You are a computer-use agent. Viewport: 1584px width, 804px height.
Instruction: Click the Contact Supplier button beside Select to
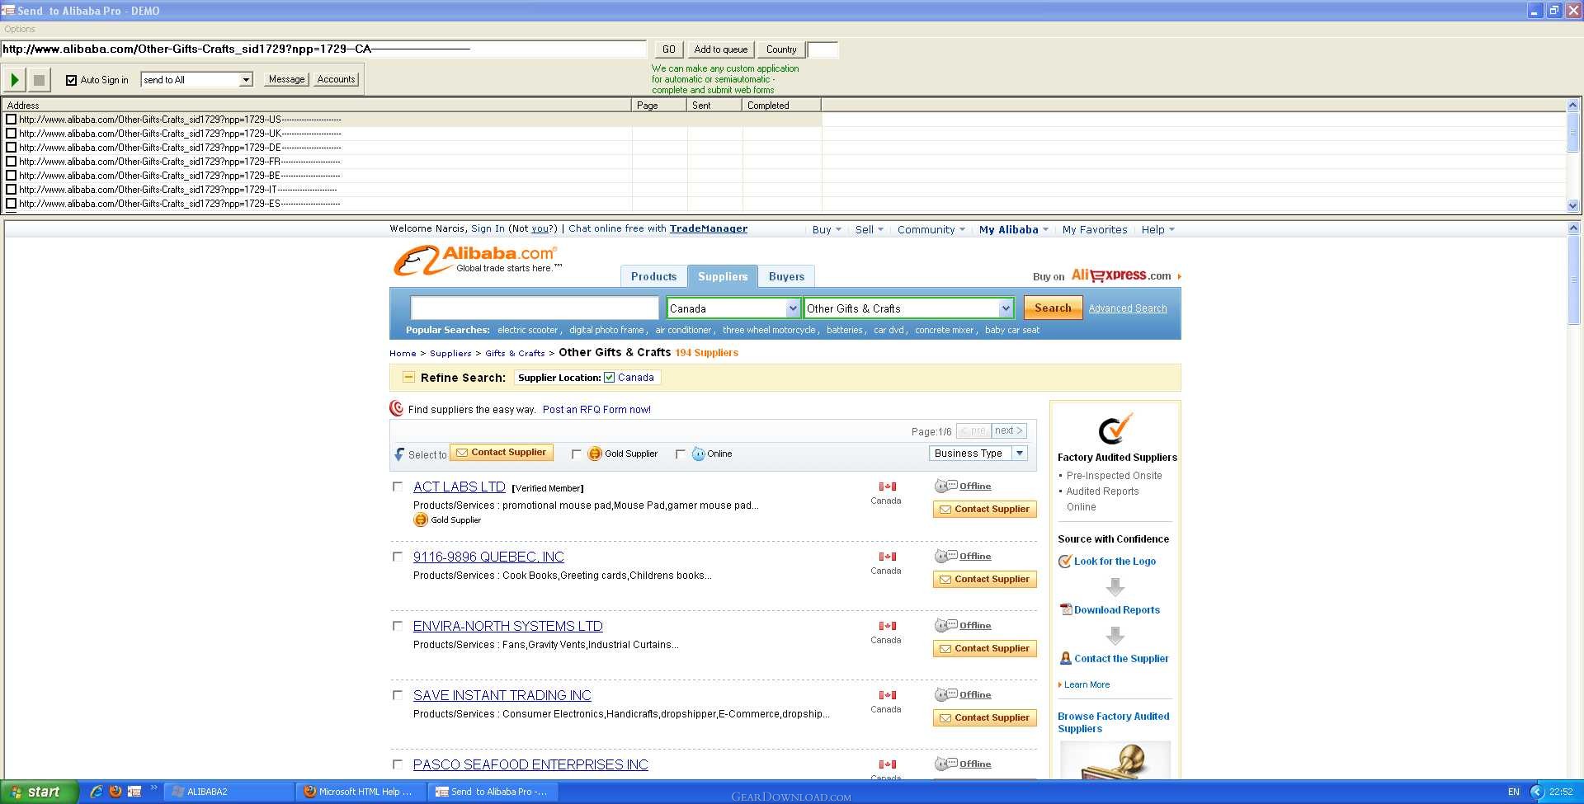pyautogui.click(x=502, y=453)
